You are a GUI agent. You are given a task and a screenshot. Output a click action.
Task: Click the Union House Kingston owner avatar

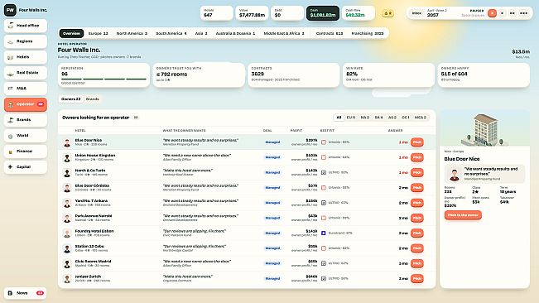(67, 157)
